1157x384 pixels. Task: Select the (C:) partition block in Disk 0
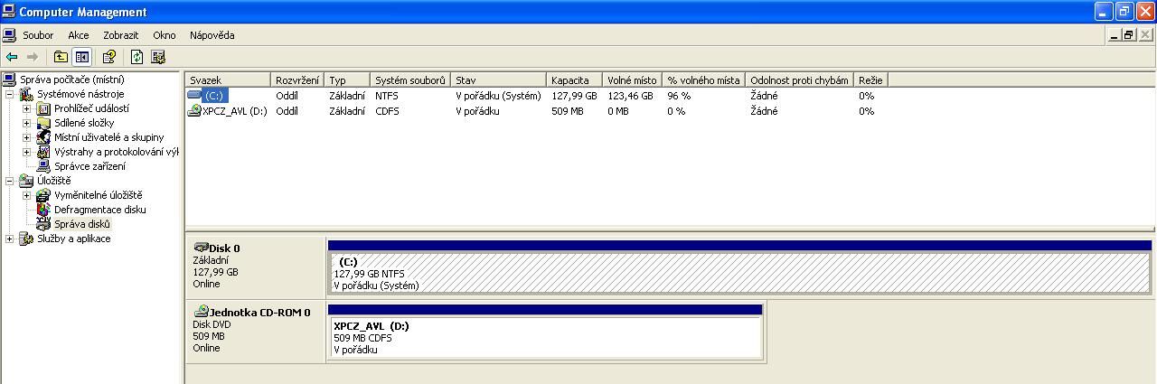pos(738,273)
